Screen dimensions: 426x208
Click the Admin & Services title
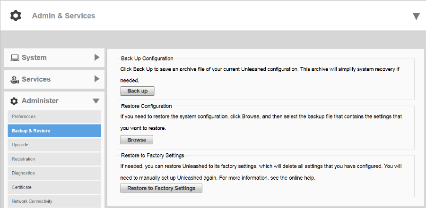pyautogui.click(x=63, y=16)
